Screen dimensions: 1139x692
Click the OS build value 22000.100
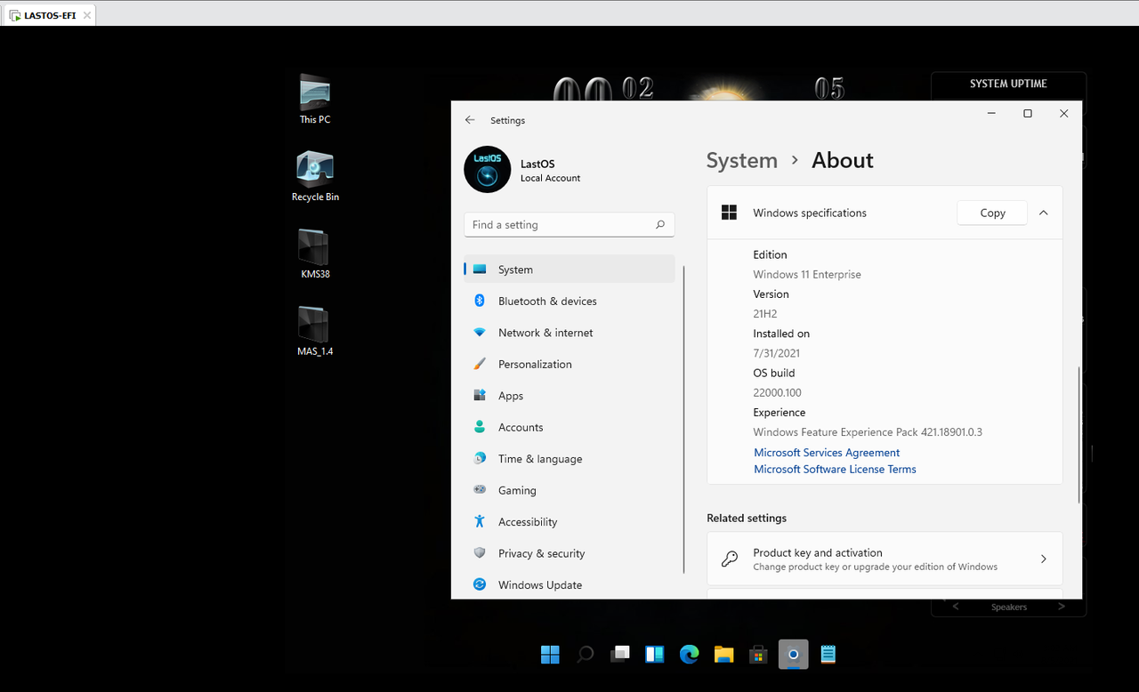777,392
